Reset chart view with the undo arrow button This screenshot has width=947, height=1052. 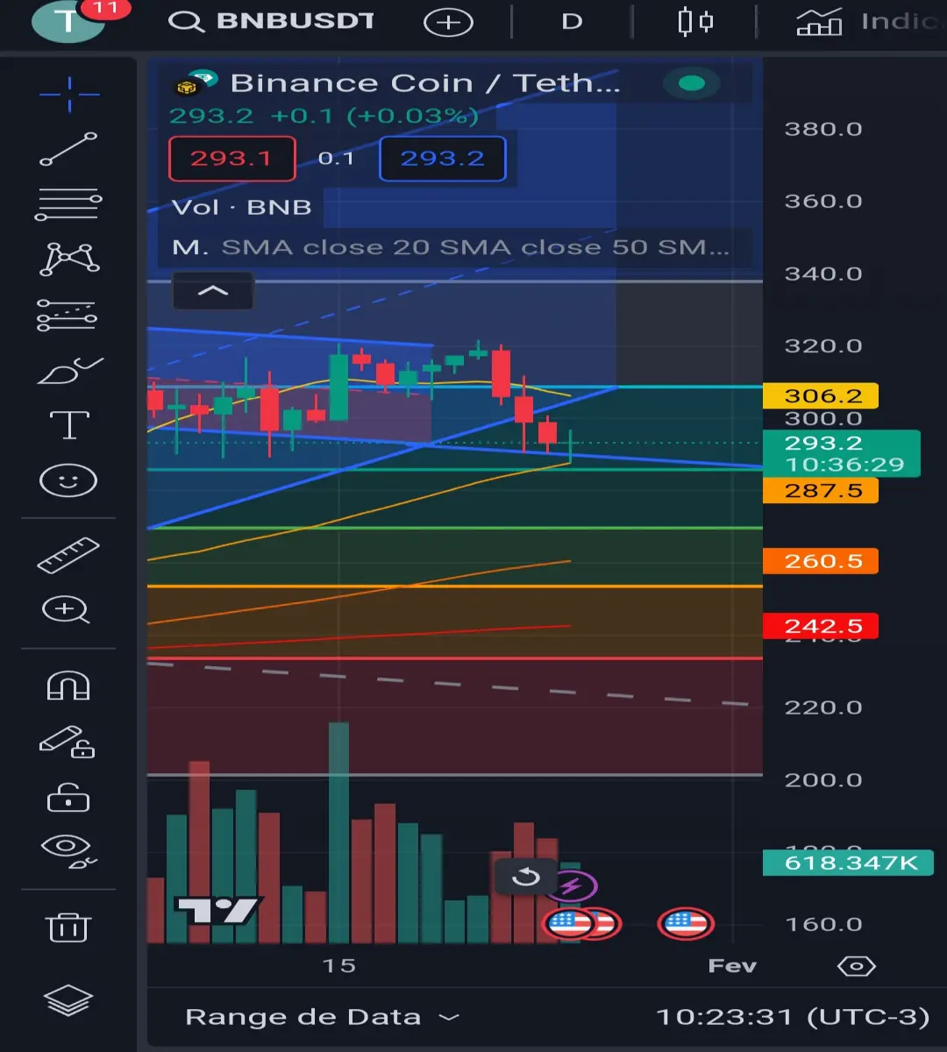525,877
